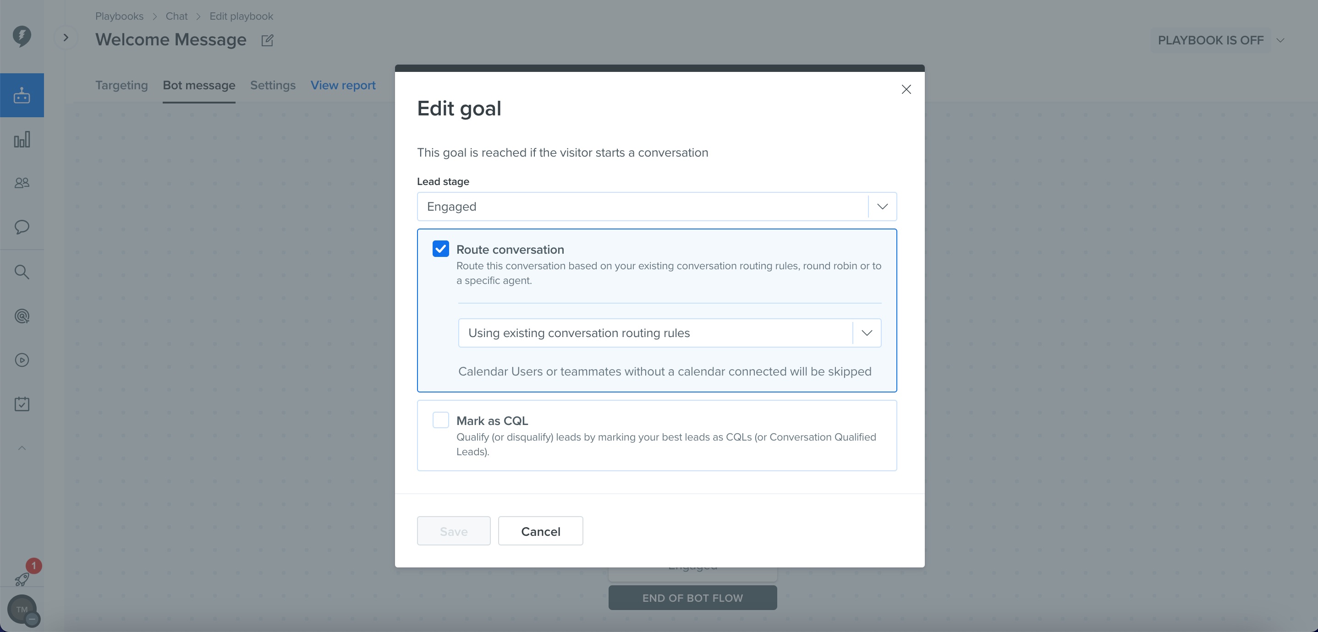
Task: Open the bot playbooks sidebar icon
Action: pos(22,95)
